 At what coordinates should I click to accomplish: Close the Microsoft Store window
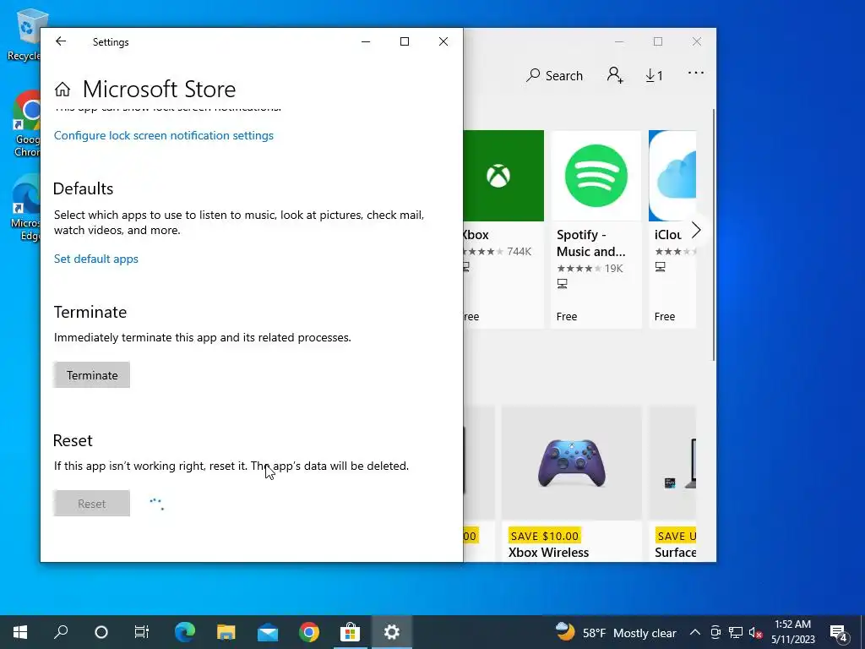pos(697,41)
